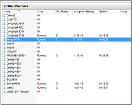132x105 pixels.
Task: Select the Infra03 virtual machine name
Action: click(10, 47)
